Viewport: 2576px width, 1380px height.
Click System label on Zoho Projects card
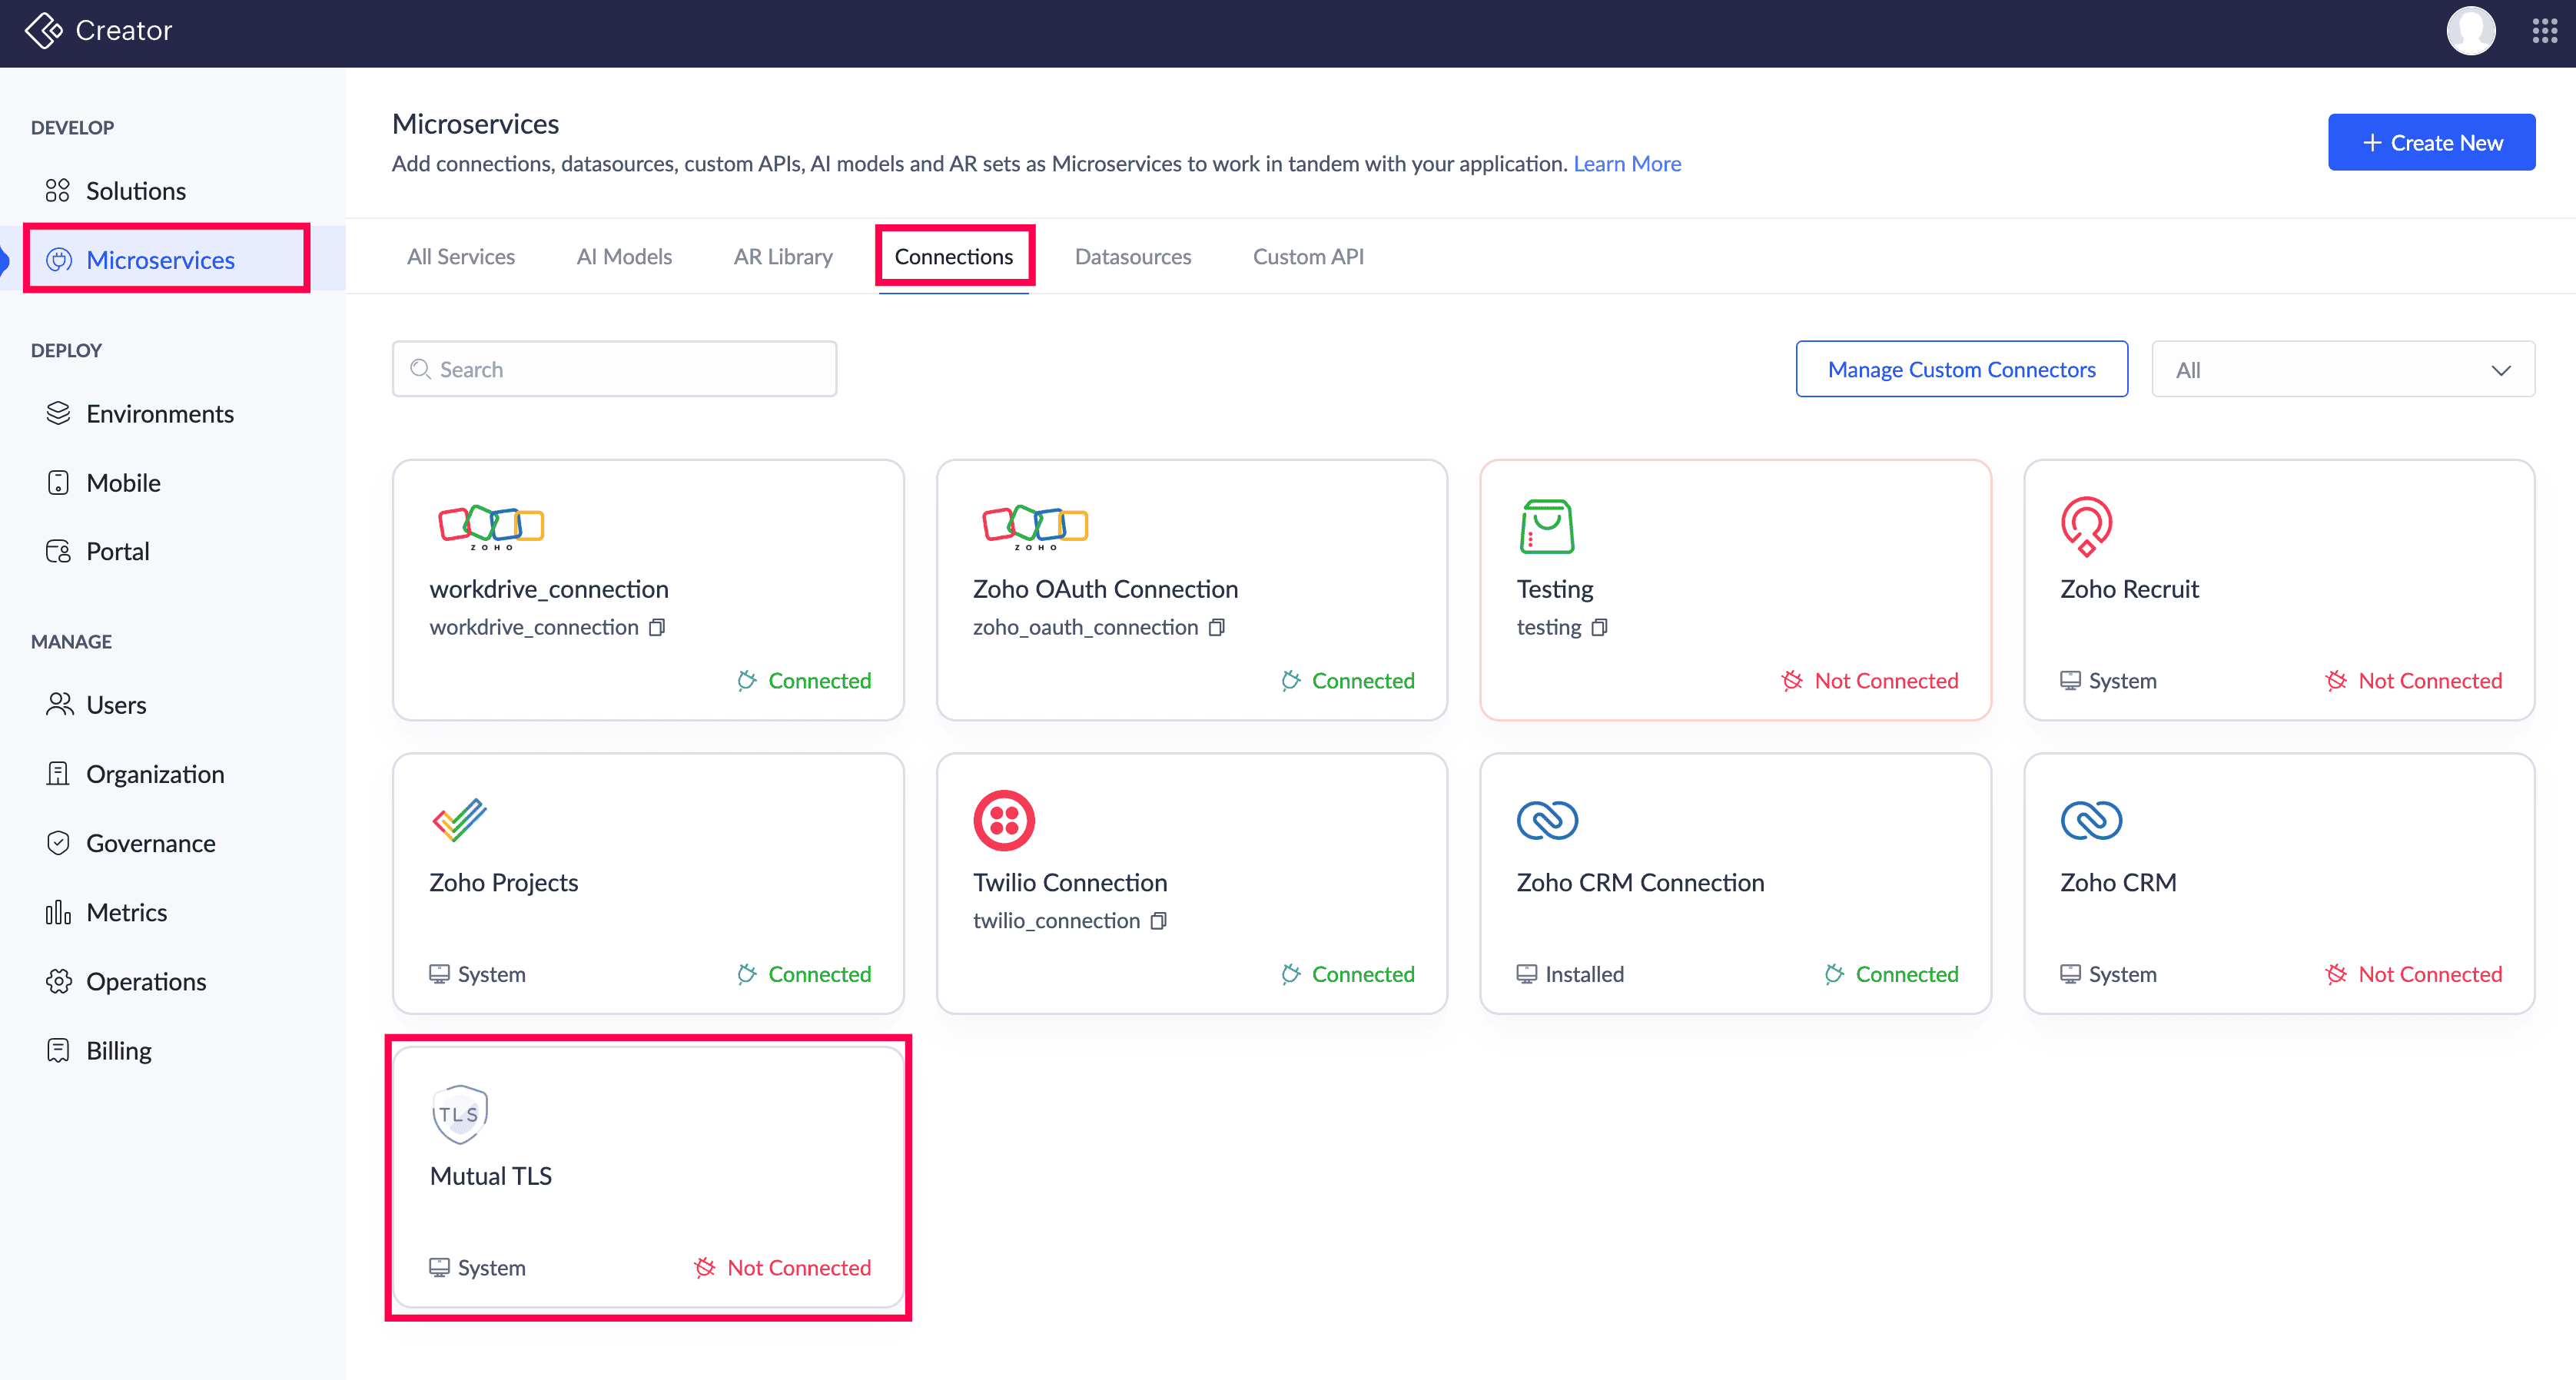[477, 973]
